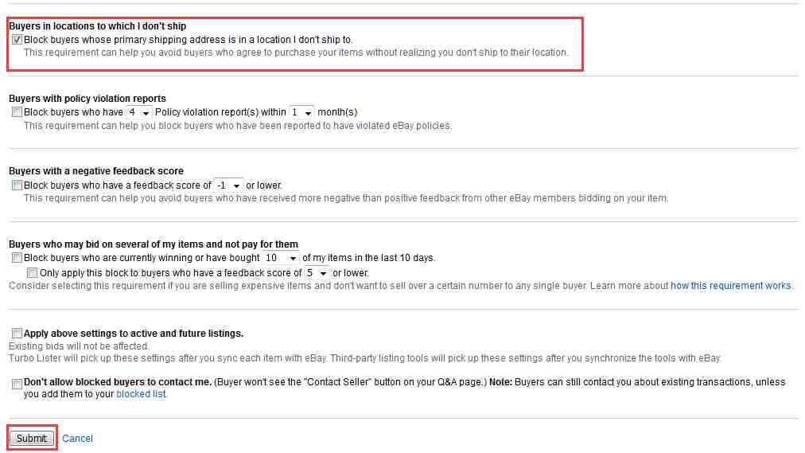Check block buyers with negative feedback score
Screen dimensions: 805x453
click(17, 185)
